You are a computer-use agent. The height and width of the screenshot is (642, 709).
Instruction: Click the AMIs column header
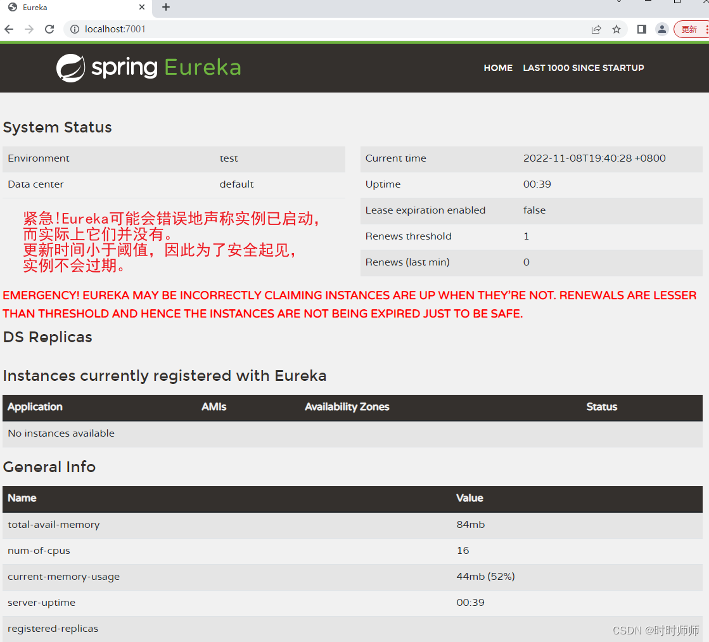point(214,407)
